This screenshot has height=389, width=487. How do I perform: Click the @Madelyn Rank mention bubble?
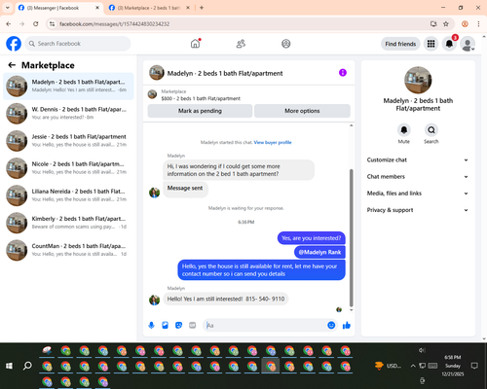(319, 252)
